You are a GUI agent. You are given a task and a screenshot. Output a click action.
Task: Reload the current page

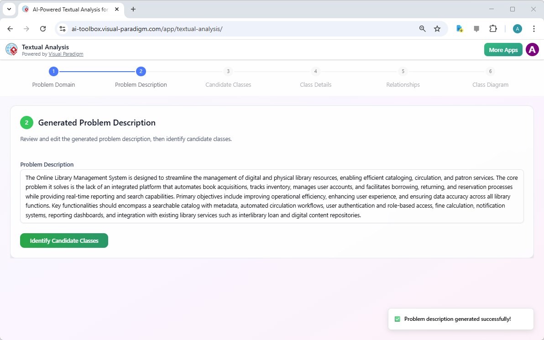pyautogui.click(x=43, y=28)
